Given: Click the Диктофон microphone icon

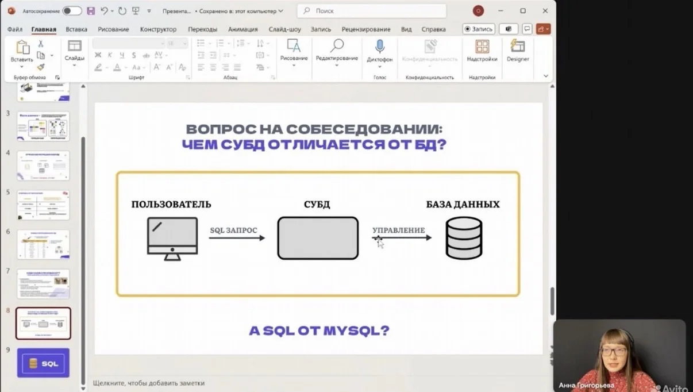Looking at the screenshot, I should pos(379,47).
